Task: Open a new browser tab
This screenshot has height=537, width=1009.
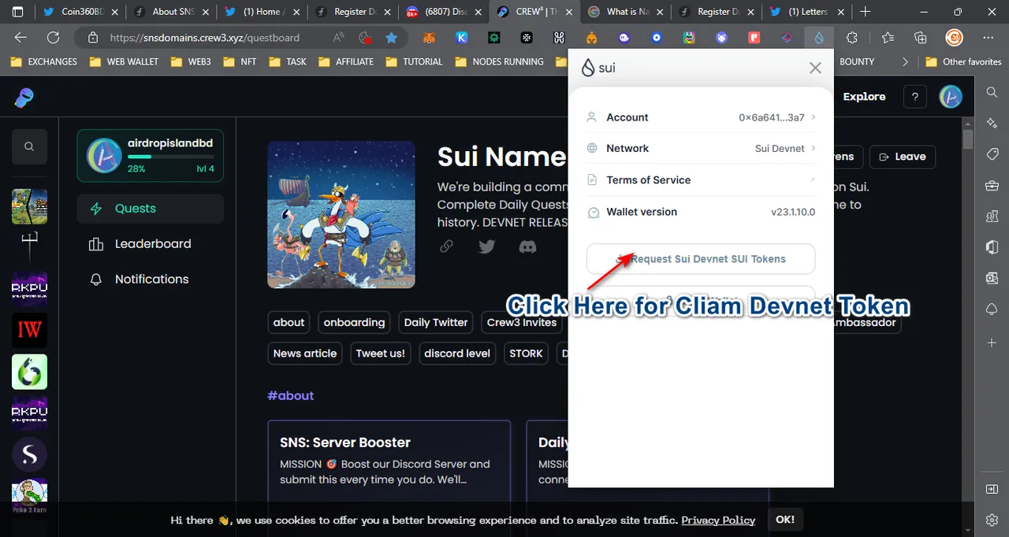Action: pyautogui.click(x=866, y=12)
